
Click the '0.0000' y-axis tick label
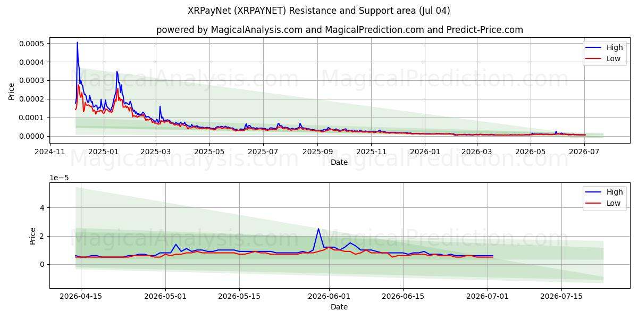click(x=33, y=136)
